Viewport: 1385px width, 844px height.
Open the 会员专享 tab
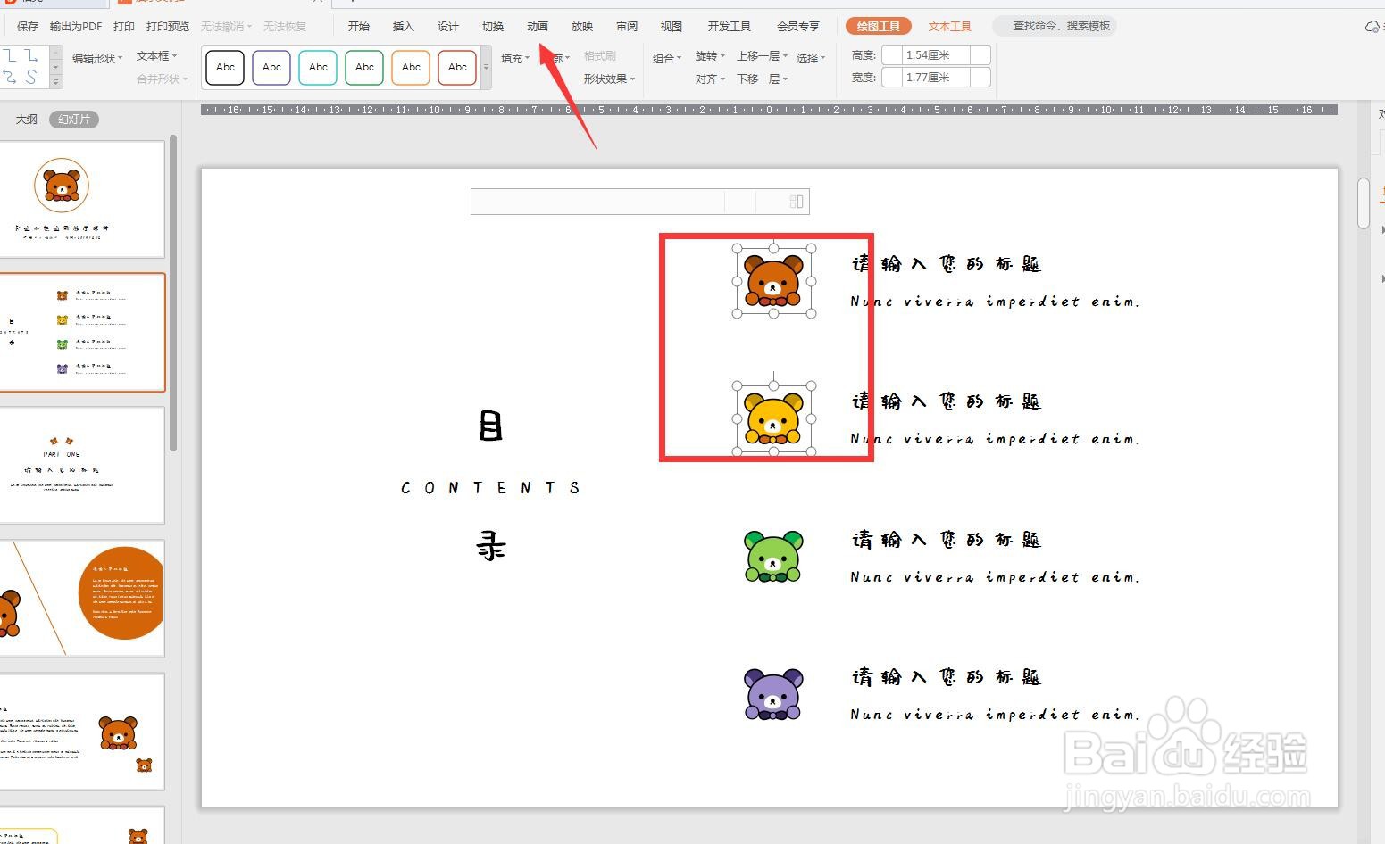coord(798,26)
